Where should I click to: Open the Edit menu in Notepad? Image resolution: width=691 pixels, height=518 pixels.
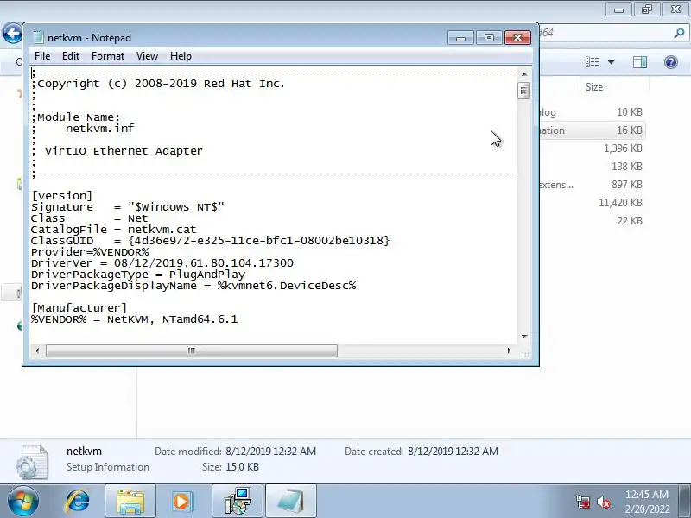[x=71, y=56]
